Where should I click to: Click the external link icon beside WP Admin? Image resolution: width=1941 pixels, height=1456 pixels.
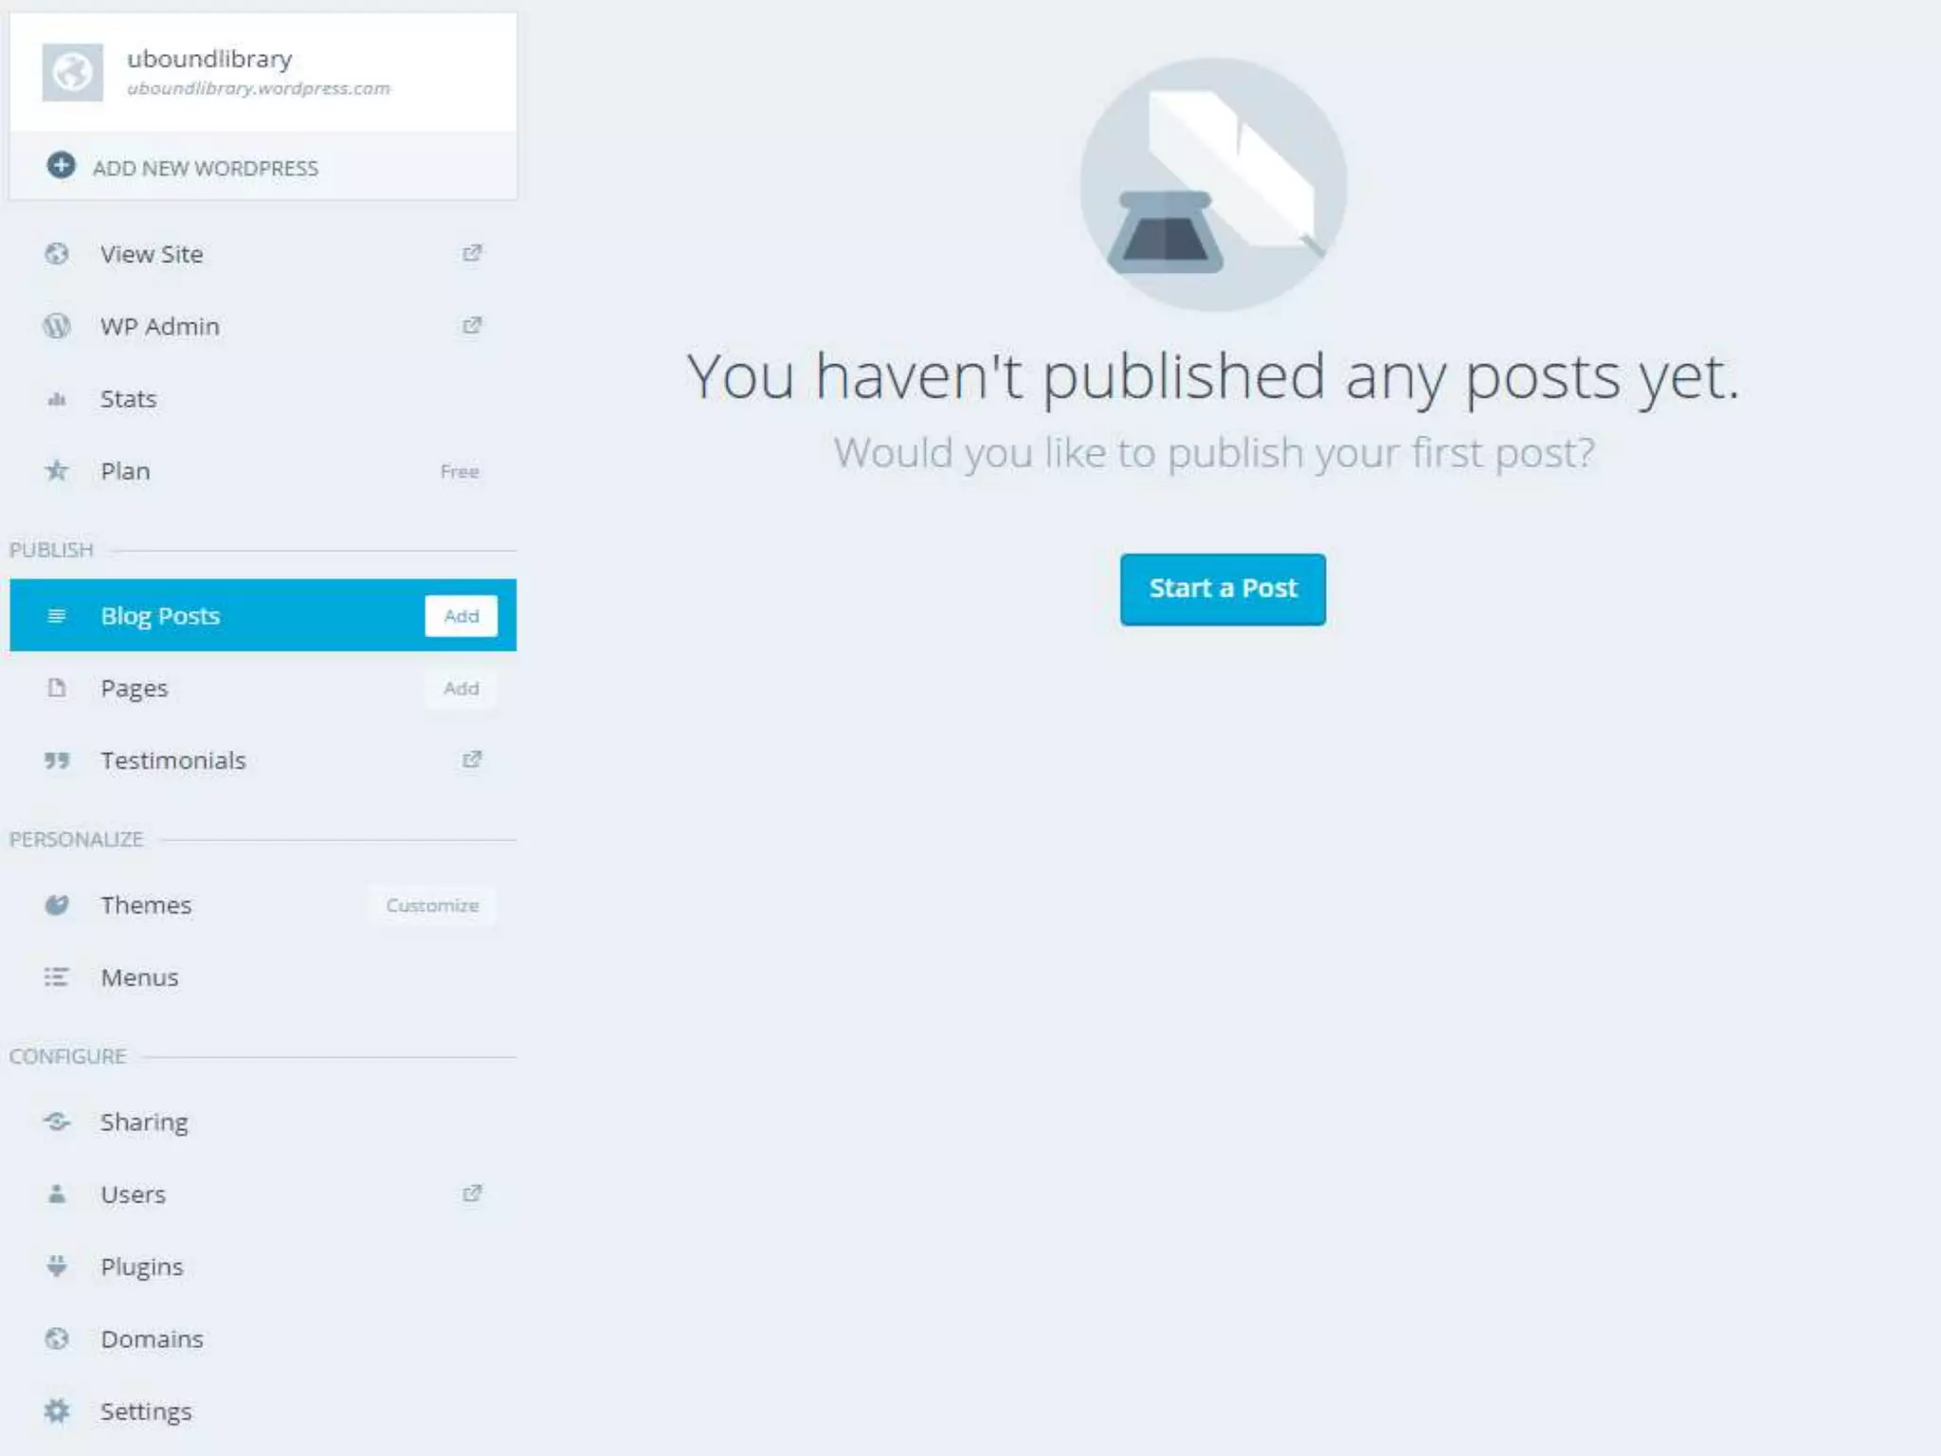pyautogui.click(x=471, y=326)
